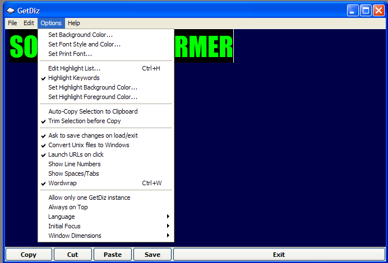This screenshot has width=388, height=263.
Task: Choose Set Background Color
Action: click(x=80, y=35)
